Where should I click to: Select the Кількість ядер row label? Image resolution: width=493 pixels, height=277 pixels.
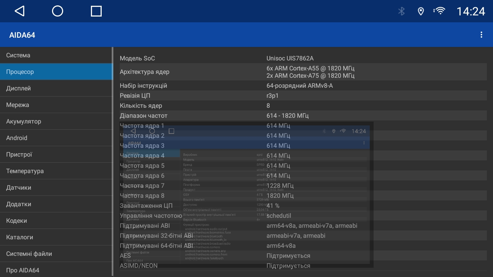(141, 106)
